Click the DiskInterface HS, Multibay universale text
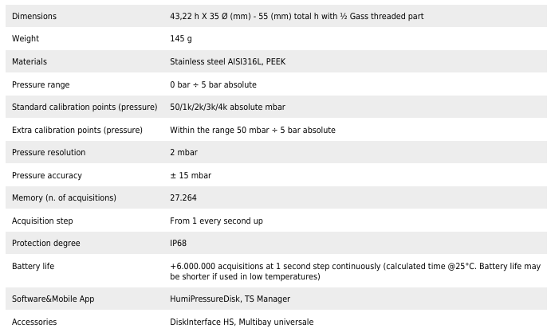The width and height of the screenshot is (551, 332). click(242, 322)
